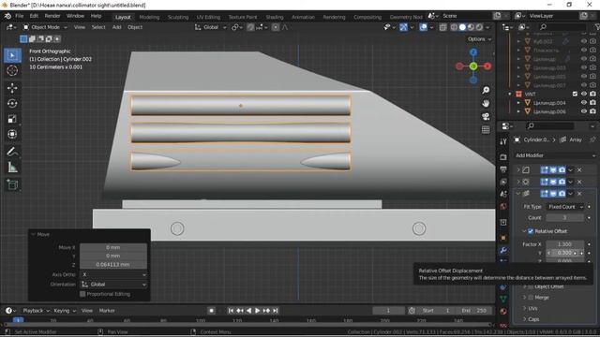
Task: Switch to the Sculpting workspace tab
Action: pos(178,17)
